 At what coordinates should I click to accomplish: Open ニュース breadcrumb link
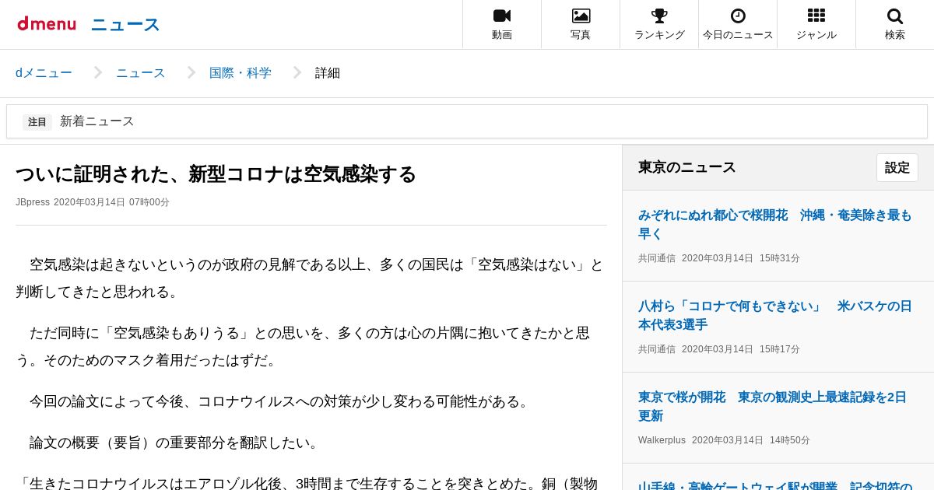pyautogui.click(x=141, y=73)
